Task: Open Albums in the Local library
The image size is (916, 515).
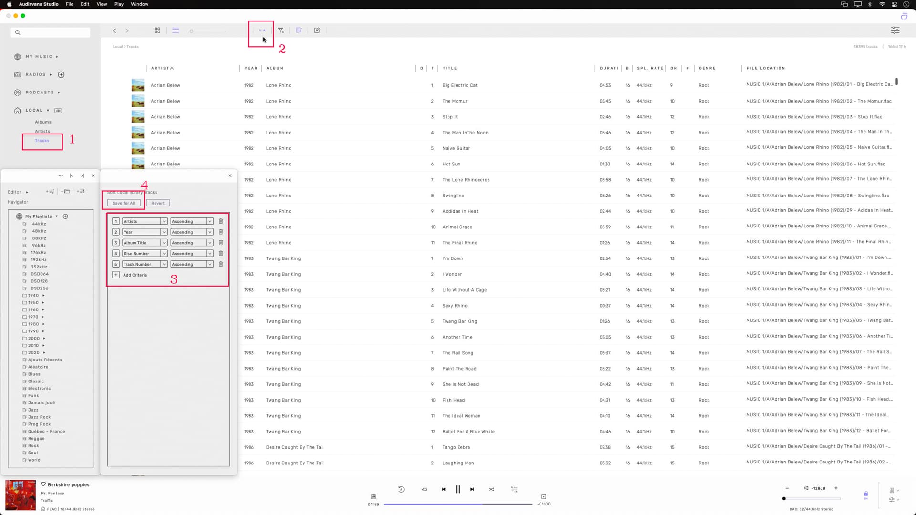Action: tap(43, 122)
